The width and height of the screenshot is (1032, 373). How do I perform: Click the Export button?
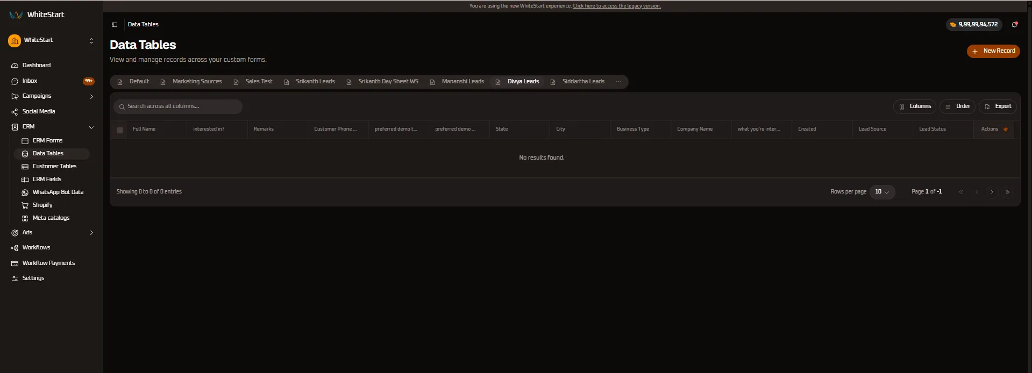click(998, 106)
